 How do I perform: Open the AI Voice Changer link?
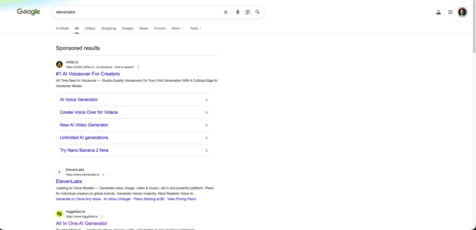[117, 199]
